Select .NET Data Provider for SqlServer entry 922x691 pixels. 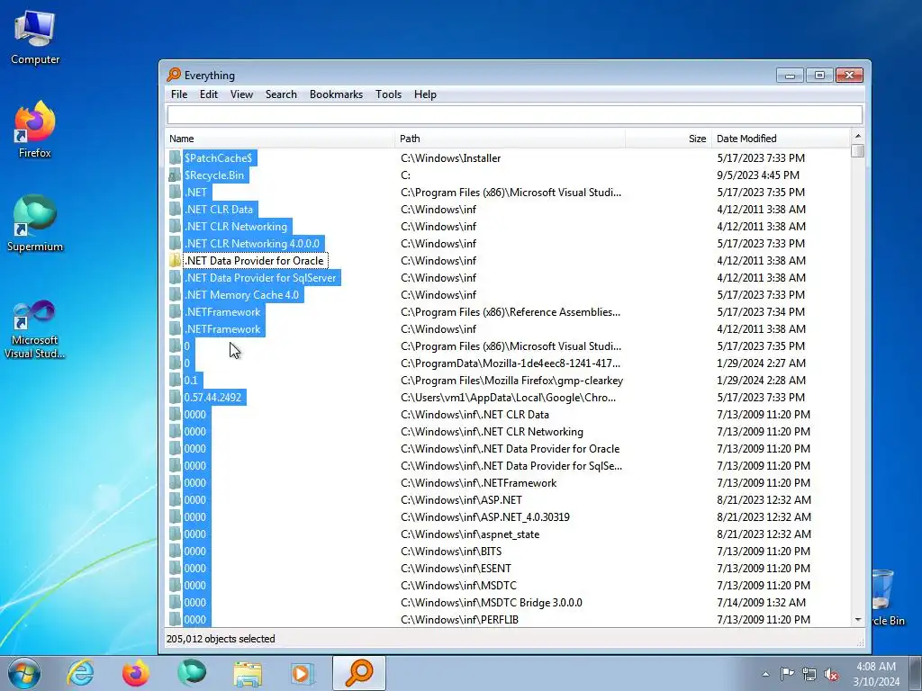(x=260, y=277)
